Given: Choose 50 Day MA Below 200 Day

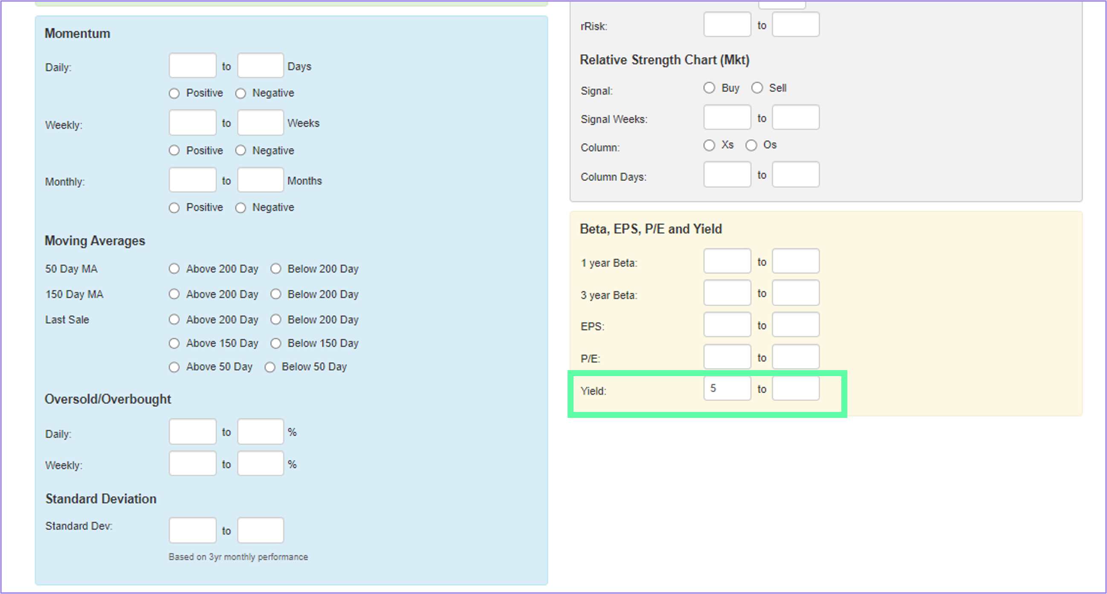Looking at the screenshot, I should click(x=276, y=269).
